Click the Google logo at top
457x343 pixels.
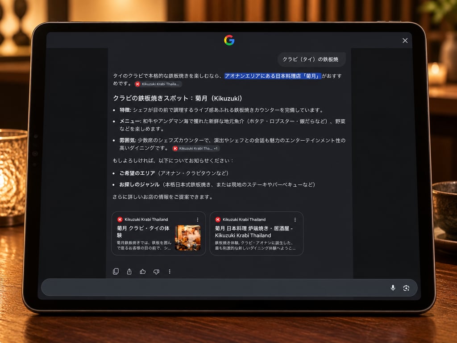(x=229, y=40)
